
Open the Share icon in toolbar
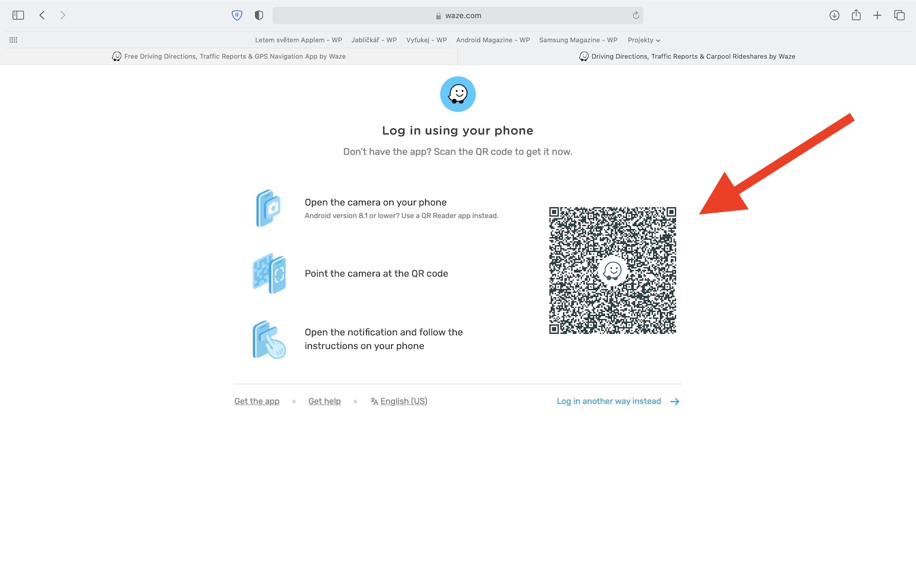856,15
